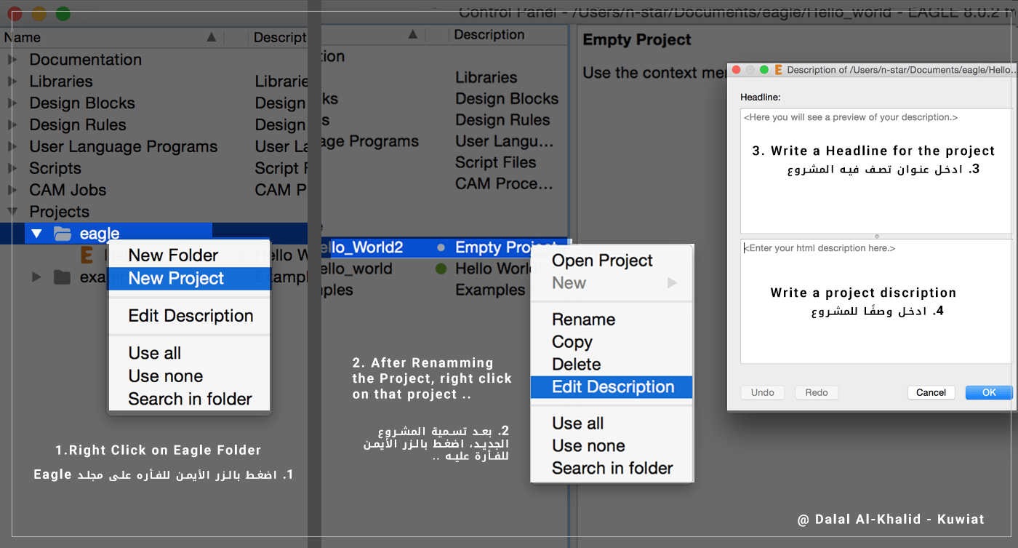Viewport: 1018px width, 548px height.
Task: Choose Search in folder under Open Project menu
Action: 612,469
